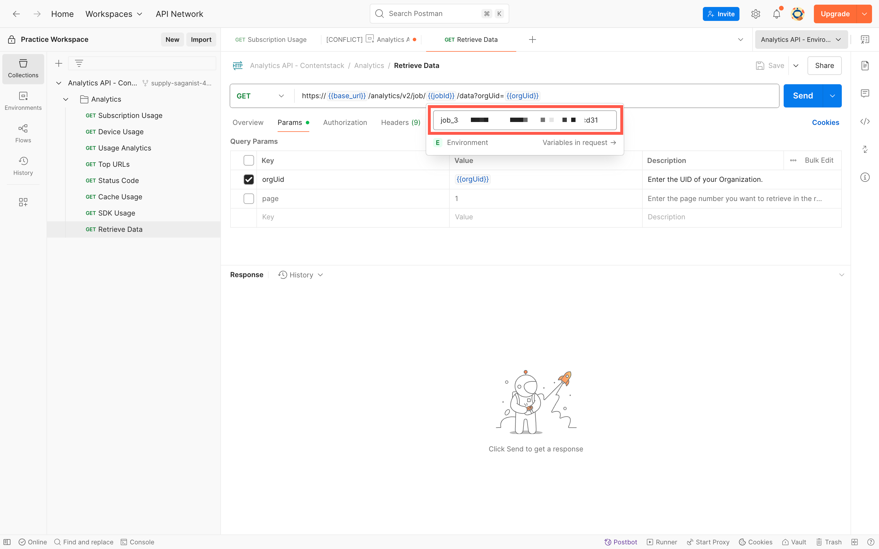Open the settings gear icon

click(755, 14)
